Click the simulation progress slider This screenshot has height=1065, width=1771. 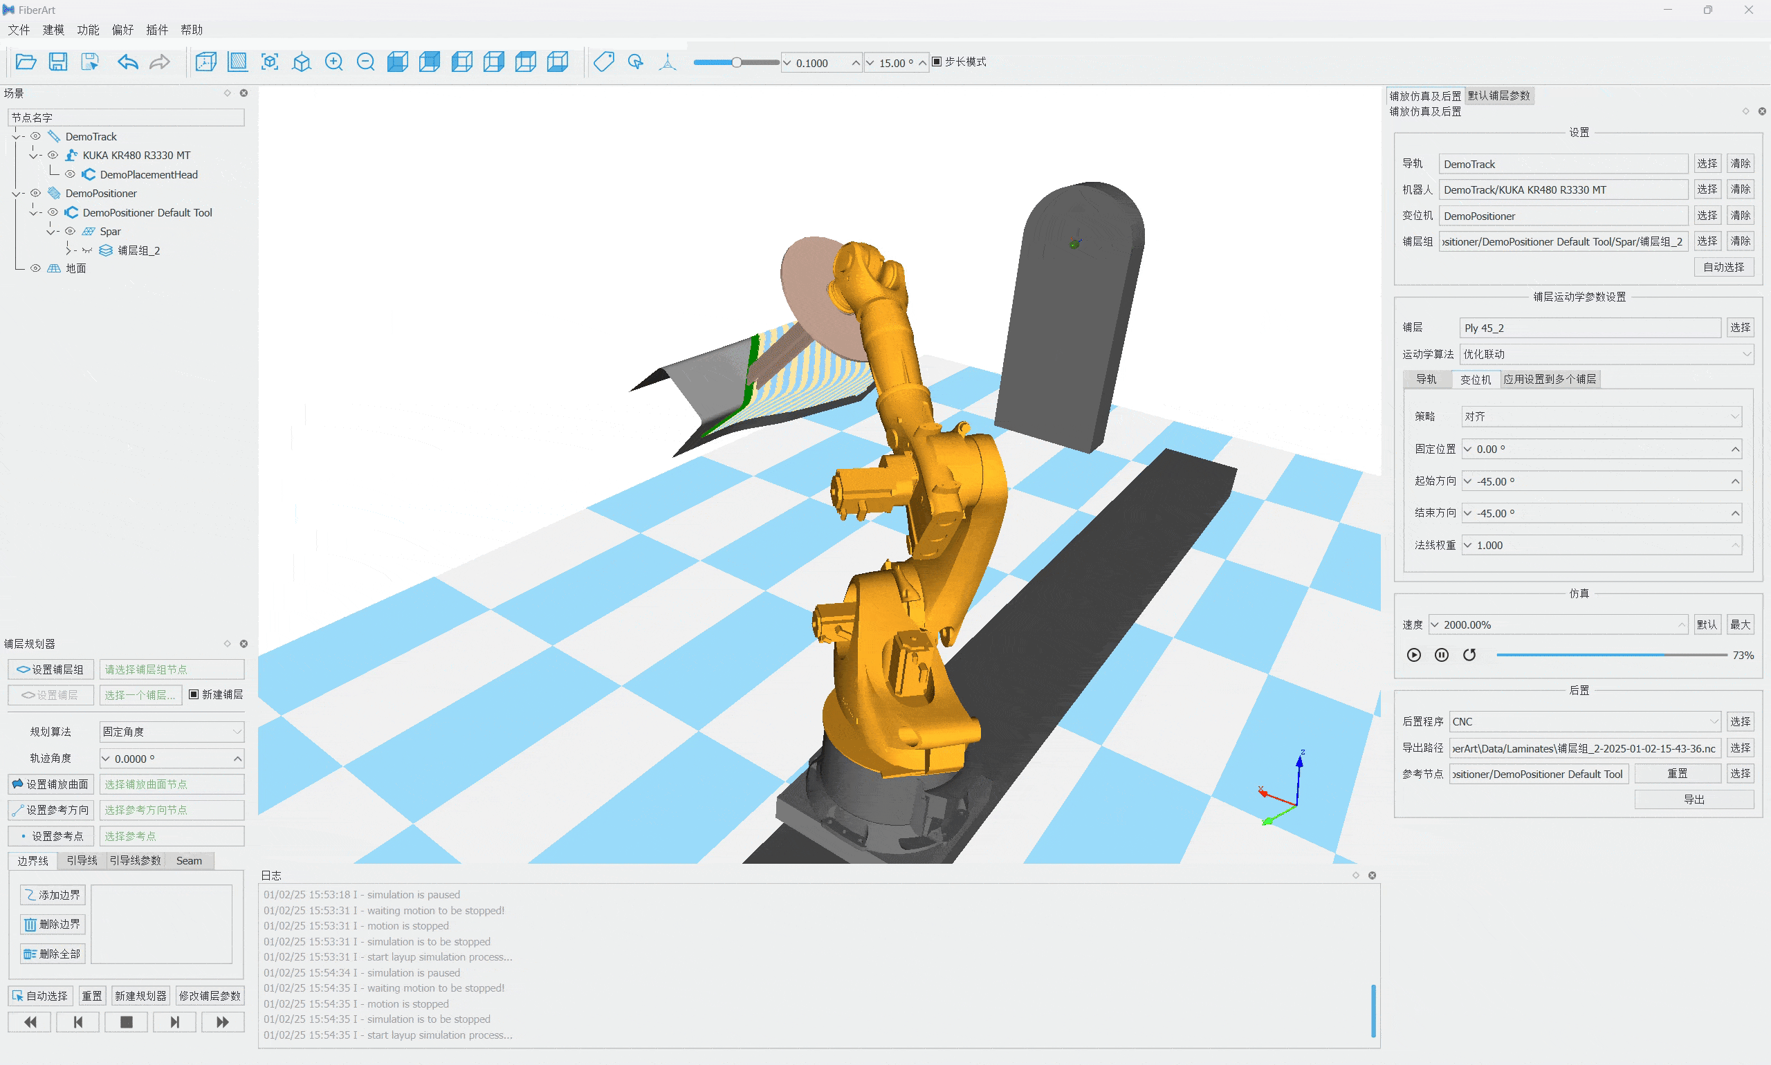click(x=1611, y=654)
